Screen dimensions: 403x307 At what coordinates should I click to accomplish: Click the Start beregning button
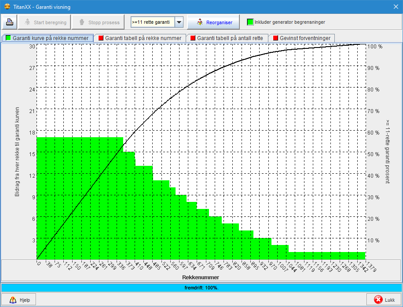pos(45,22)
